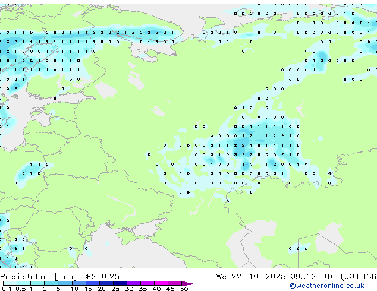Click the legend label '0.1'
The height and width of the screenshot is (291, 377).
[7, 289]
